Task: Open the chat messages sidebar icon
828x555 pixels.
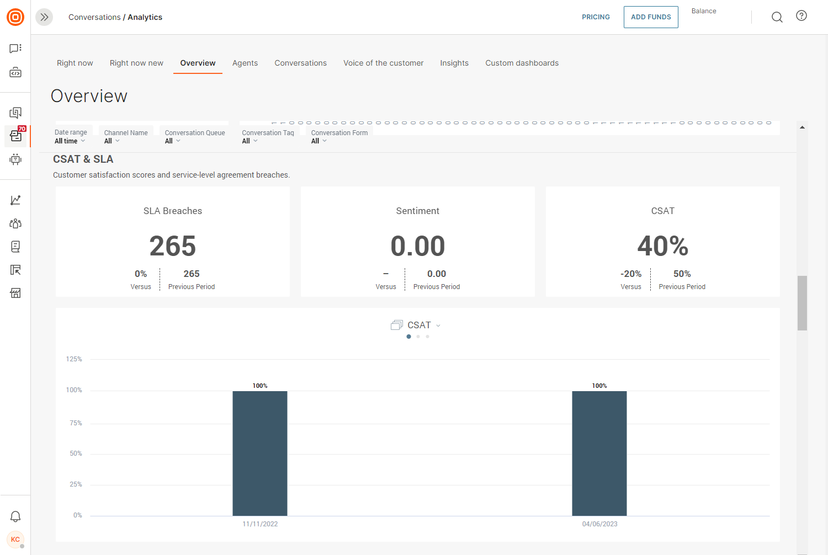Action: coord(15,49)
